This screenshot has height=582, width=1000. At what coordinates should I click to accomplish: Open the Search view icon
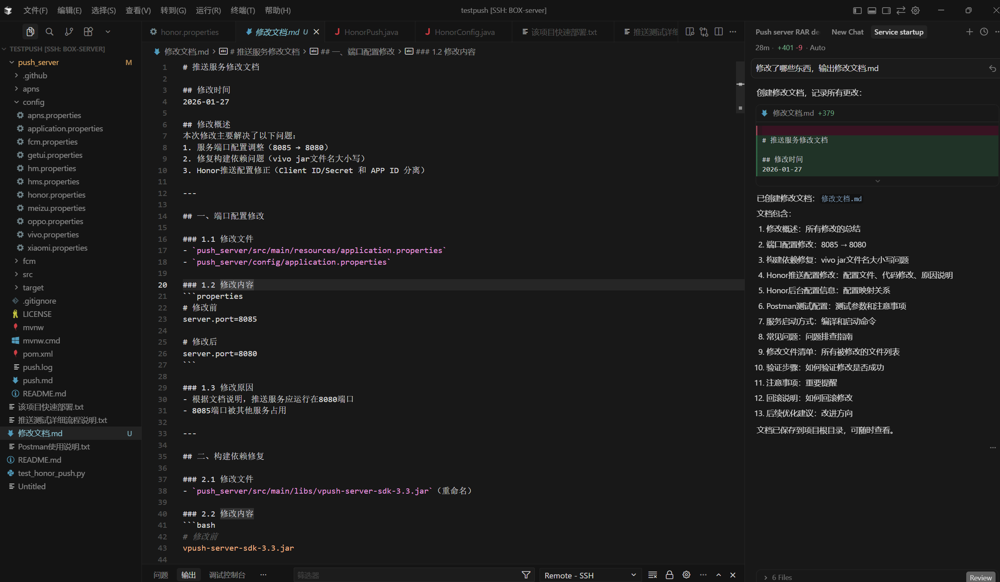[49, 32]
